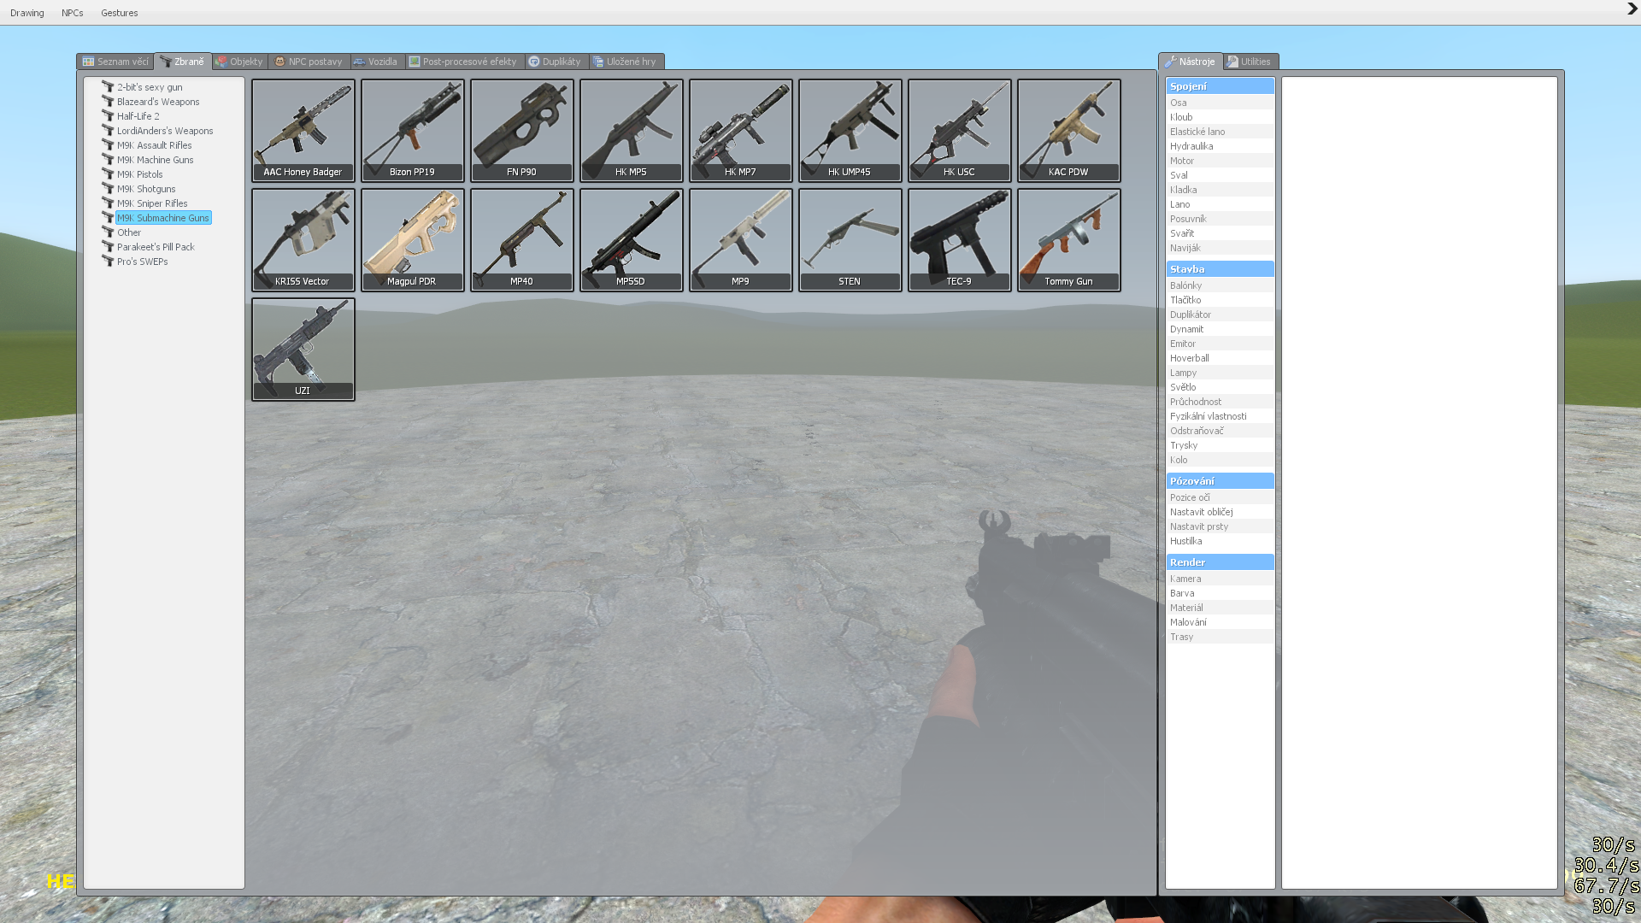Pick the Tommy Gun weapon
The image size is (1641, 923).
pyautogui.click(x=1069, y=239)
